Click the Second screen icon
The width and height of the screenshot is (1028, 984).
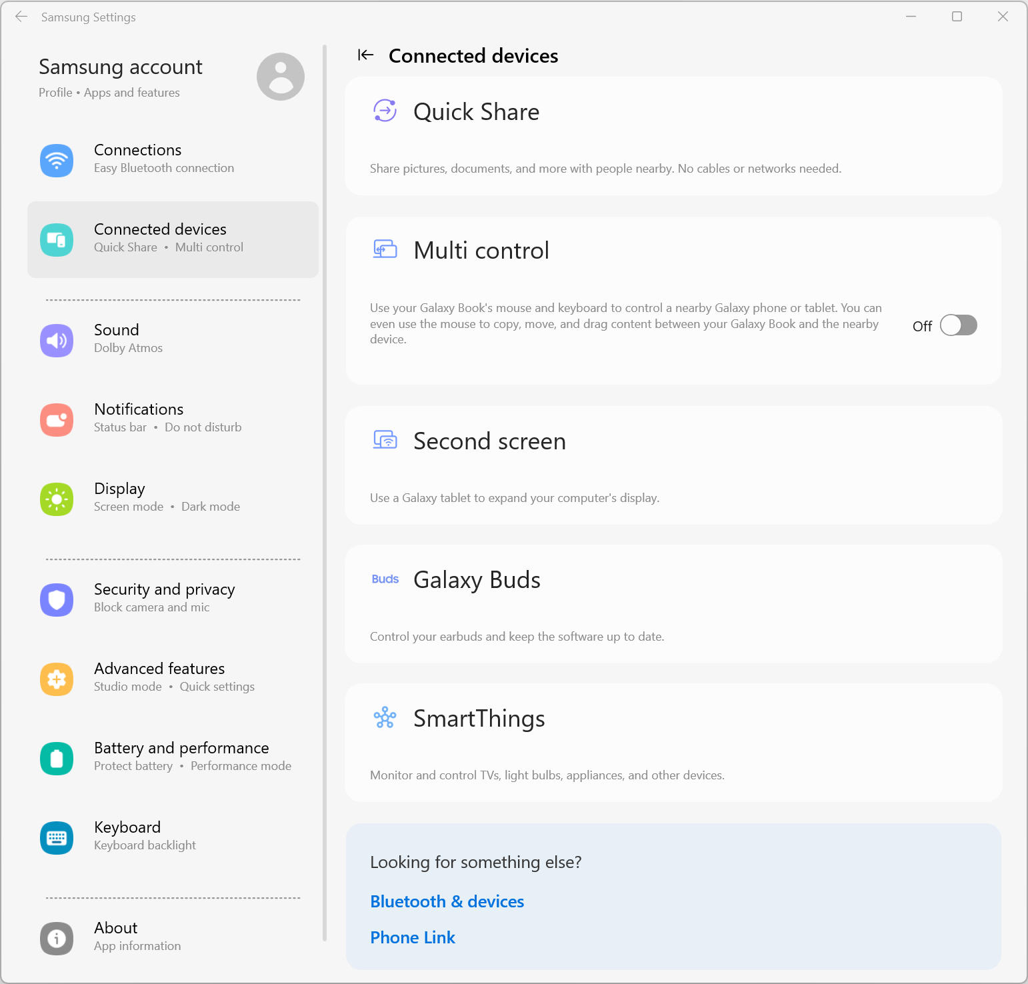tap(385, 440)
